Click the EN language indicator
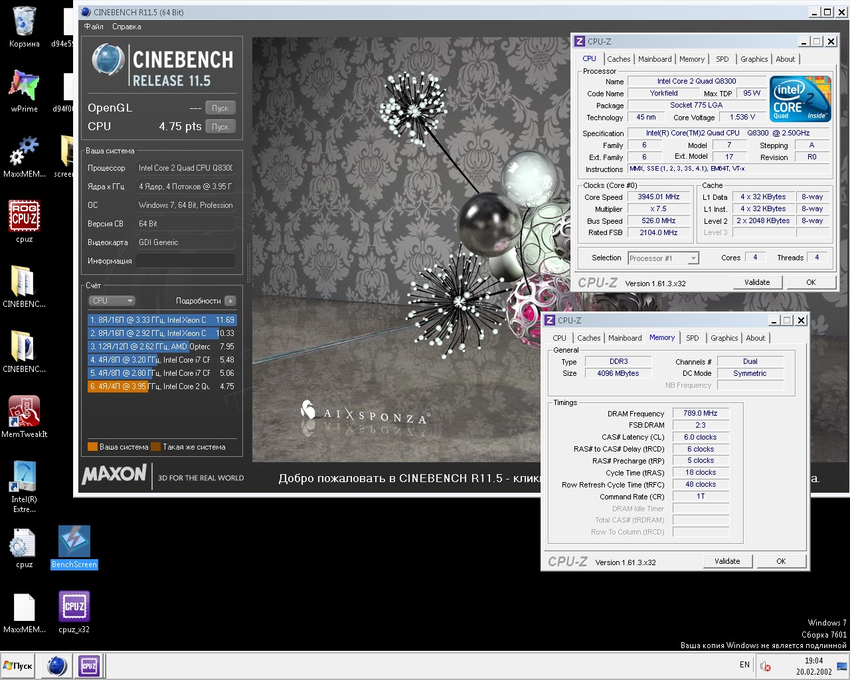The height and width of the screenshot is (680, 850). coord(744,665)
